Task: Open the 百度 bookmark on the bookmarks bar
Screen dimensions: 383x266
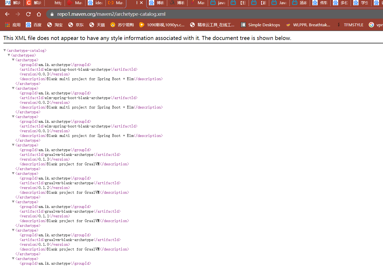Action: (33, 25)
